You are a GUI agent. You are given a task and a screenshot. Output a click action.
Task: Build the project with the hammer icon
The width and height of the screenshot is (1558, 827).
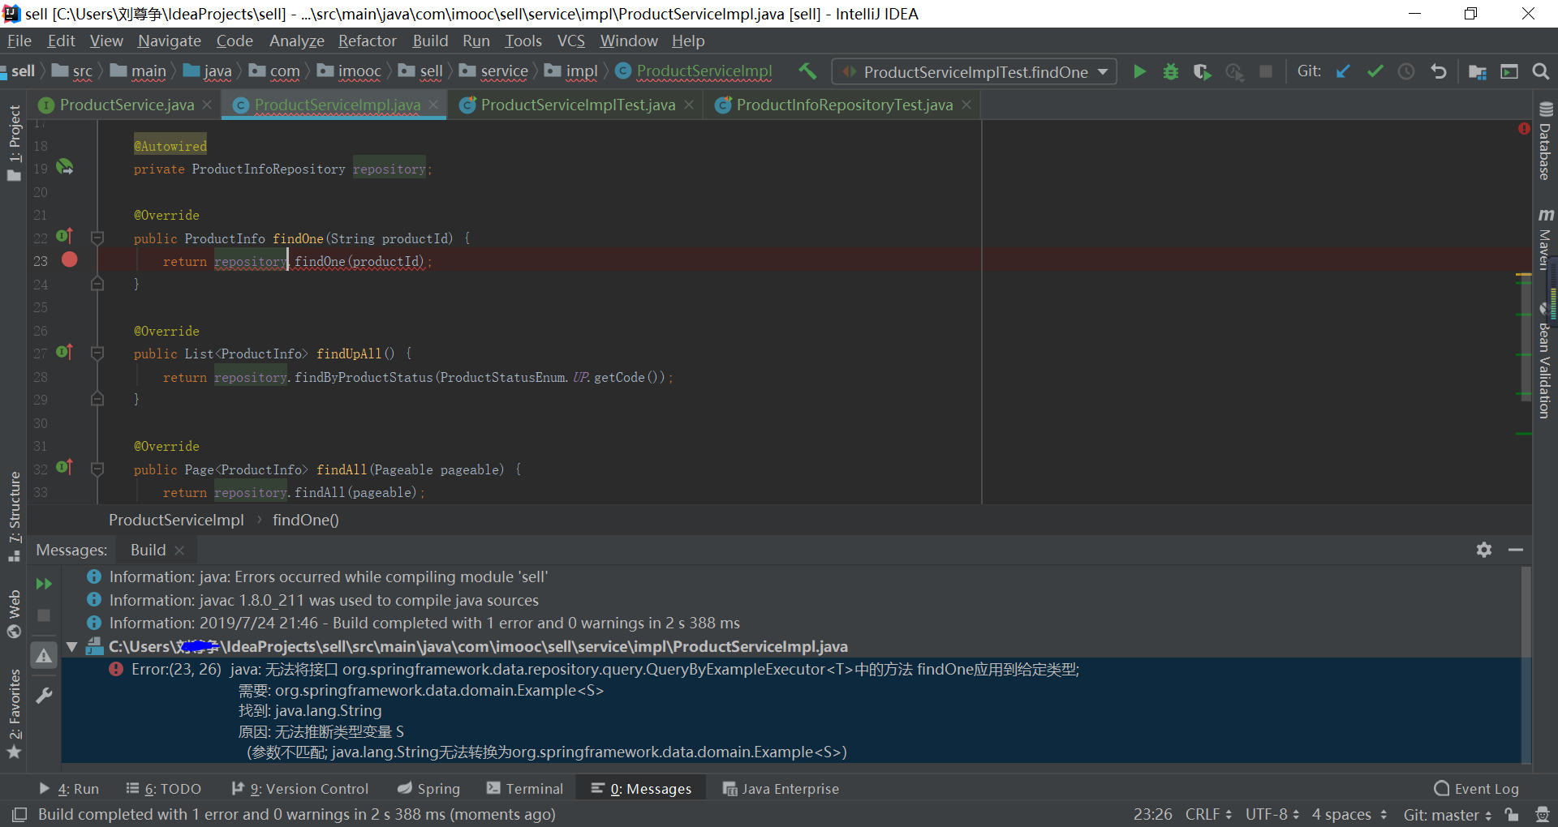807,71
